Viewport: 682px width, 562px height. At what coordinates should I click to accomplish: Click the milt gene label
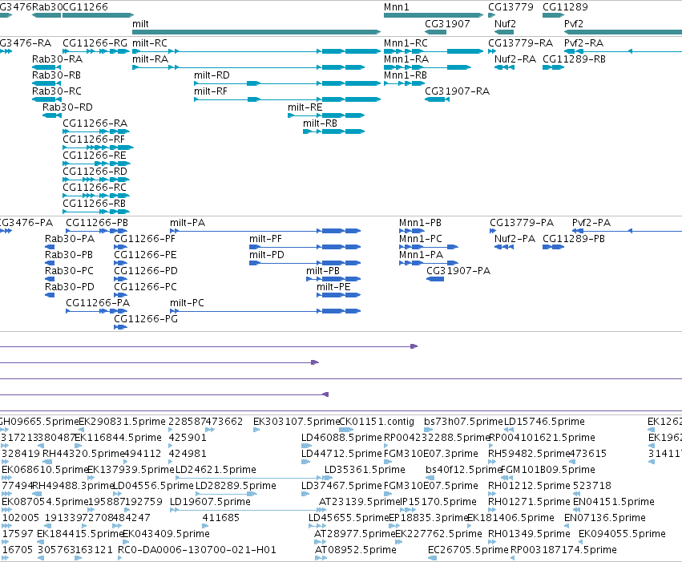(140, 24)
